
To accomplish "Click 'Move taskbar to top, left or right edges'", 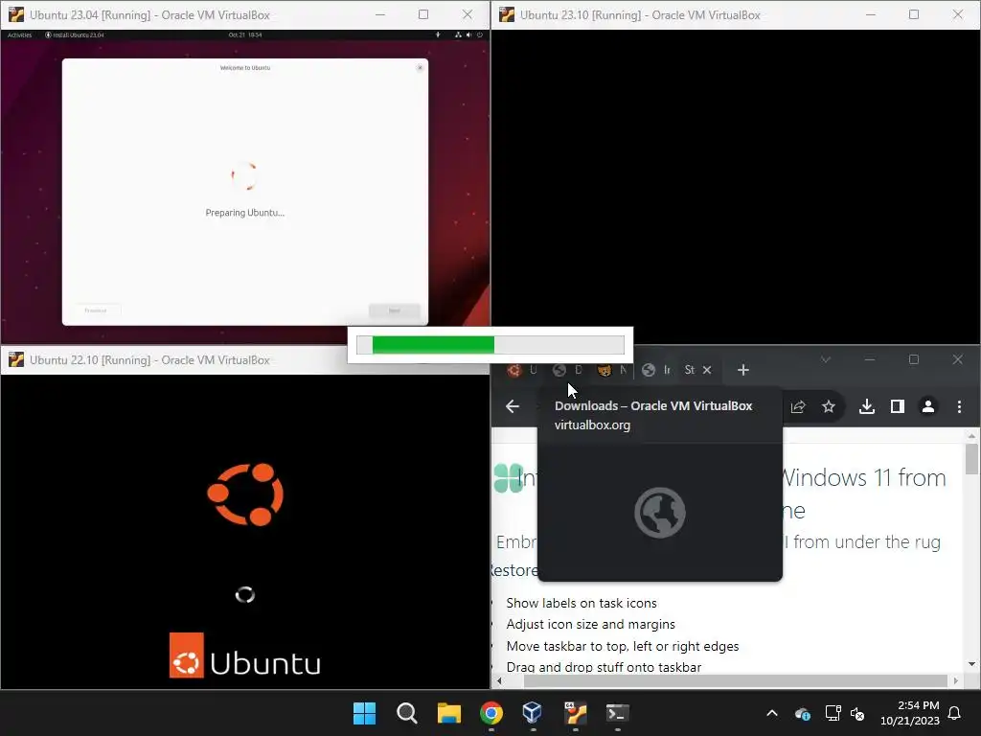I will coord(623,646).
